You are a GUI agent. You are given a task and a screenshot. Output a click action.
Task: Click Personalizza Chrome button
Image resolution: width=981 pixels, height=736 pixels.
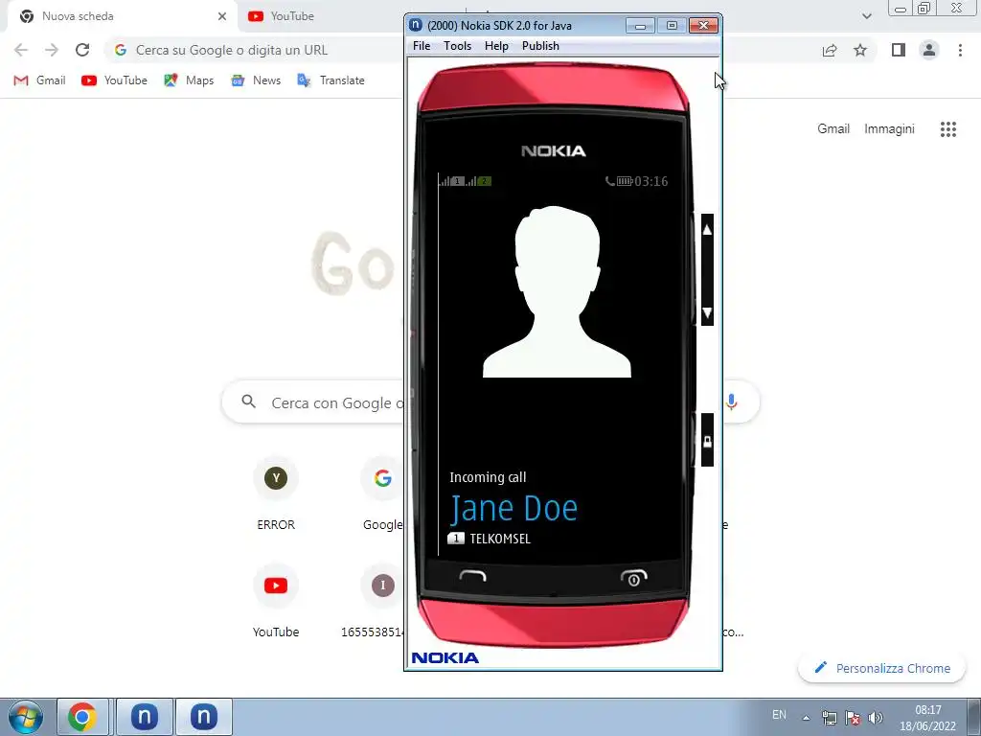click(882, 668)
